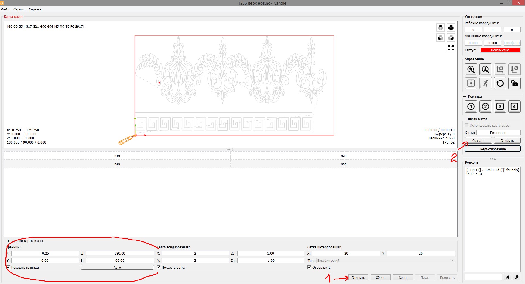This screenshot has height=284, width=525.
Task: Click the 'FPS: 62' readout
Action: click(448, 142)
